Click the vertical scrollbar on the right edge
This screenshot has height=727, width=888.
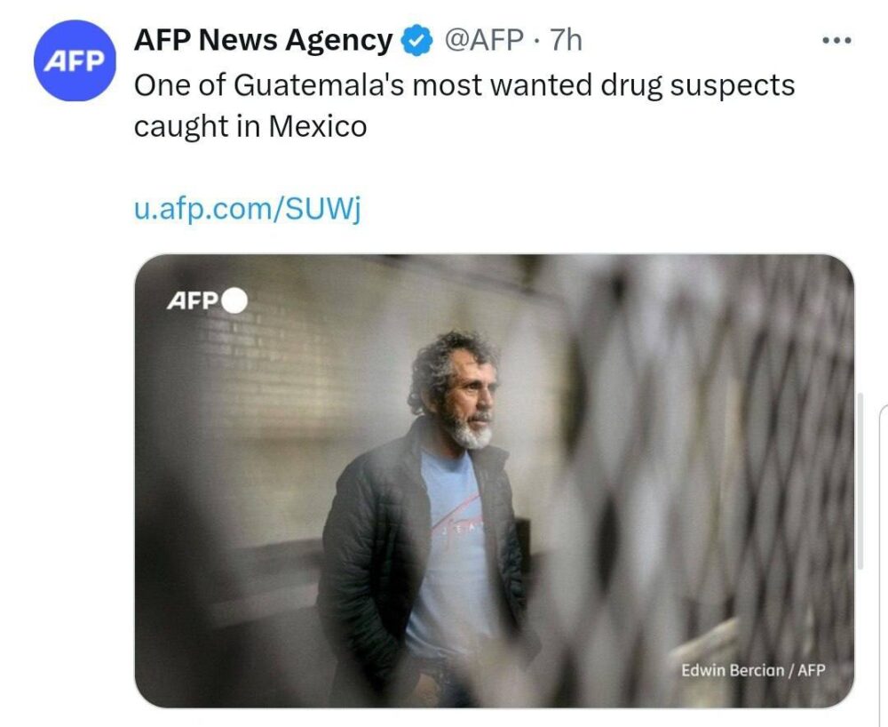[860, 481]
